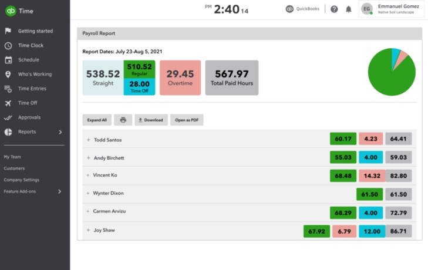Screen dimensions: 428x270
Task: Click Joy Shaw time off 12.00
Action: coord(372,231)
